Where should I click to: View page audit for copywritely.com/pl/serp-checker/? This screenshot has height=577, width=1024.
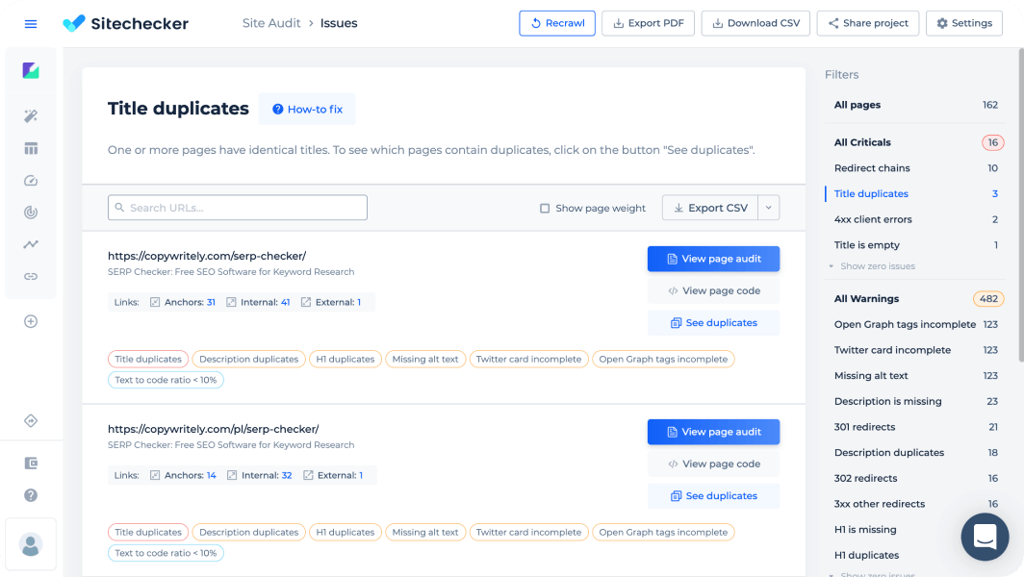coord(714,432)
